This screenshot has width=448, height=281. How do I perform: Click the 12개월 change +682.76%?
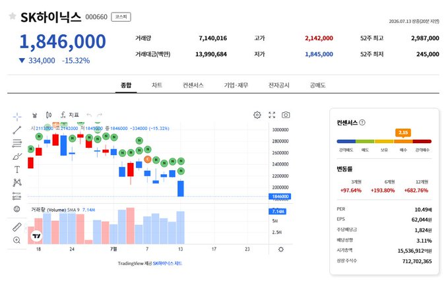[x=416, y=190]
